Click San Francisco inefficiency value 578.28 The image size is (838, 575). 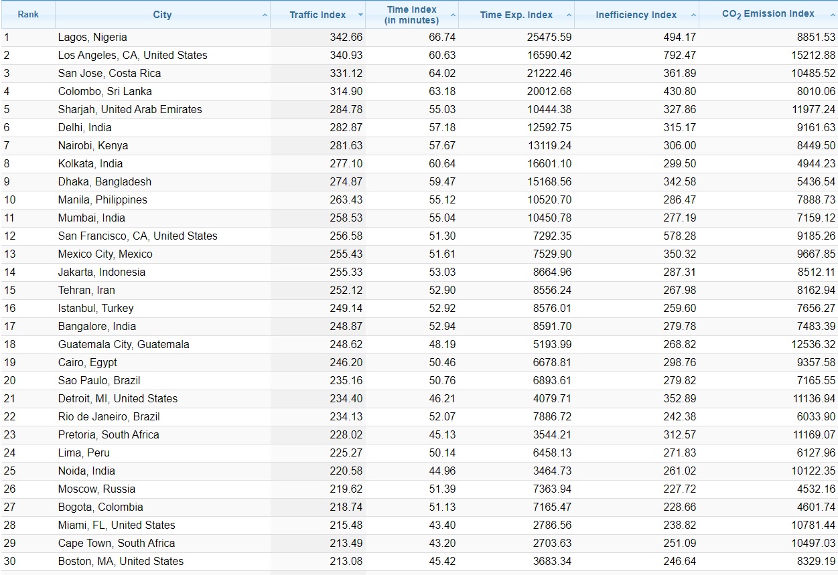point(680,236)
